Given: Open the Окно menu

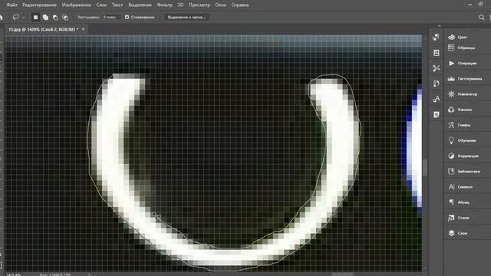Looking at the screenshot, I should (x=221, y=5).
